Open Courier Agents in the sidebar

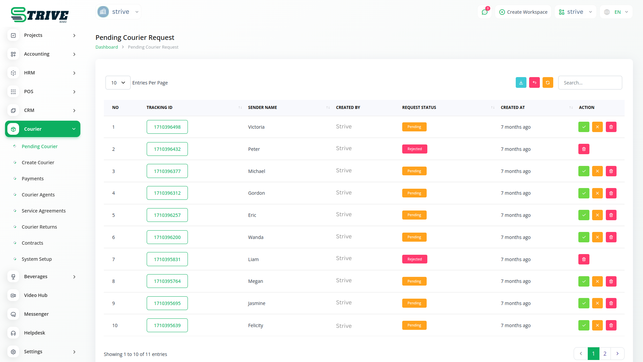(x=38, y=195)
